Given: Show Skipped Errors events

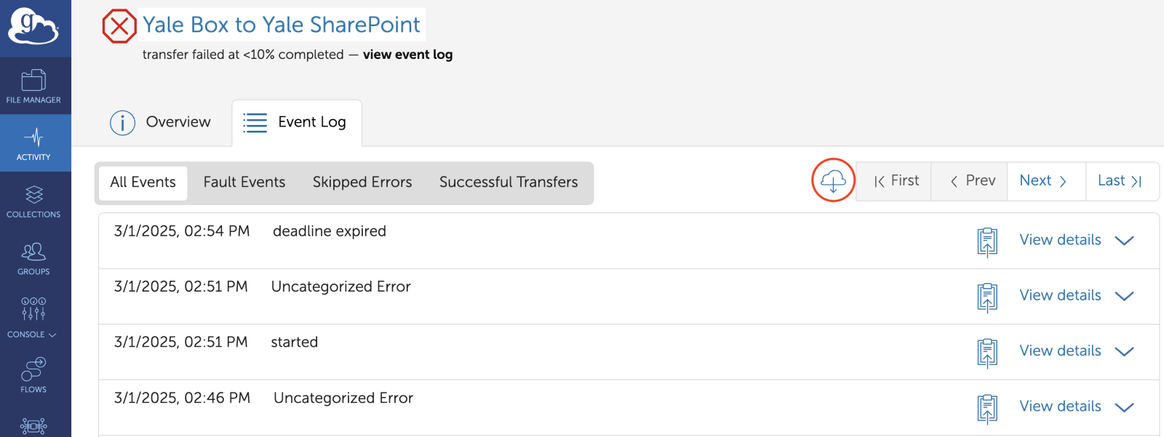Looking at the screenshot, I should [362, 183].
